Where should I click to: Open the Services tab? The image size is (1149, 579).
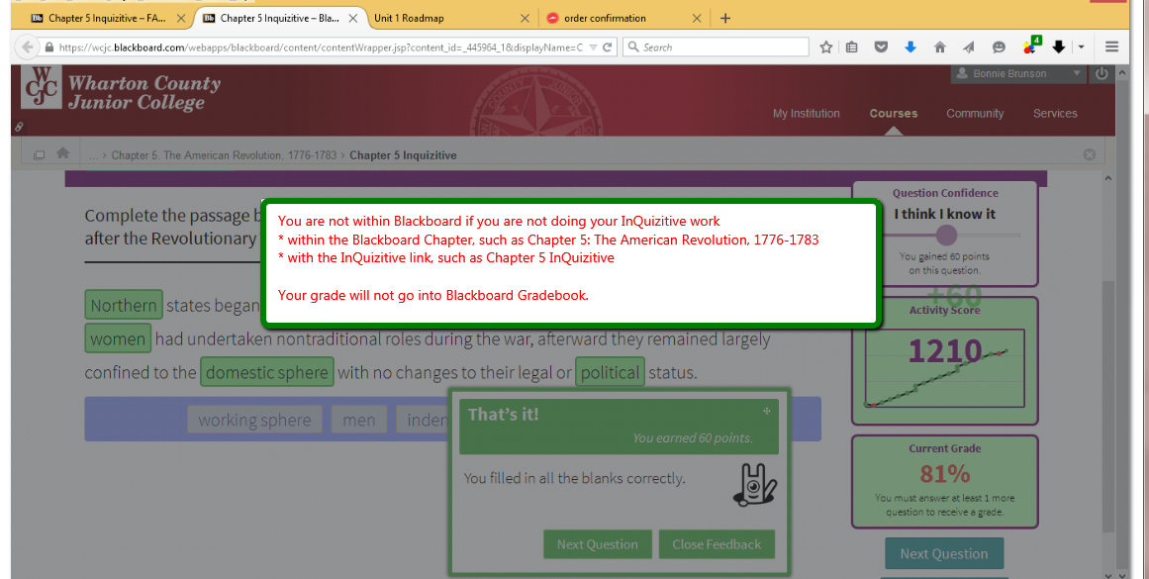1054,114
